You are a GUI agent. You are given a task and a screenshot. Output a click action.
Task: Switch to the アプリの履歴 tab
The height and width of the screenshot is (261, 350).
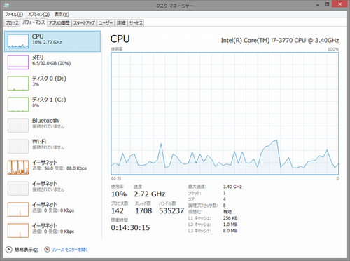point(59,23)
